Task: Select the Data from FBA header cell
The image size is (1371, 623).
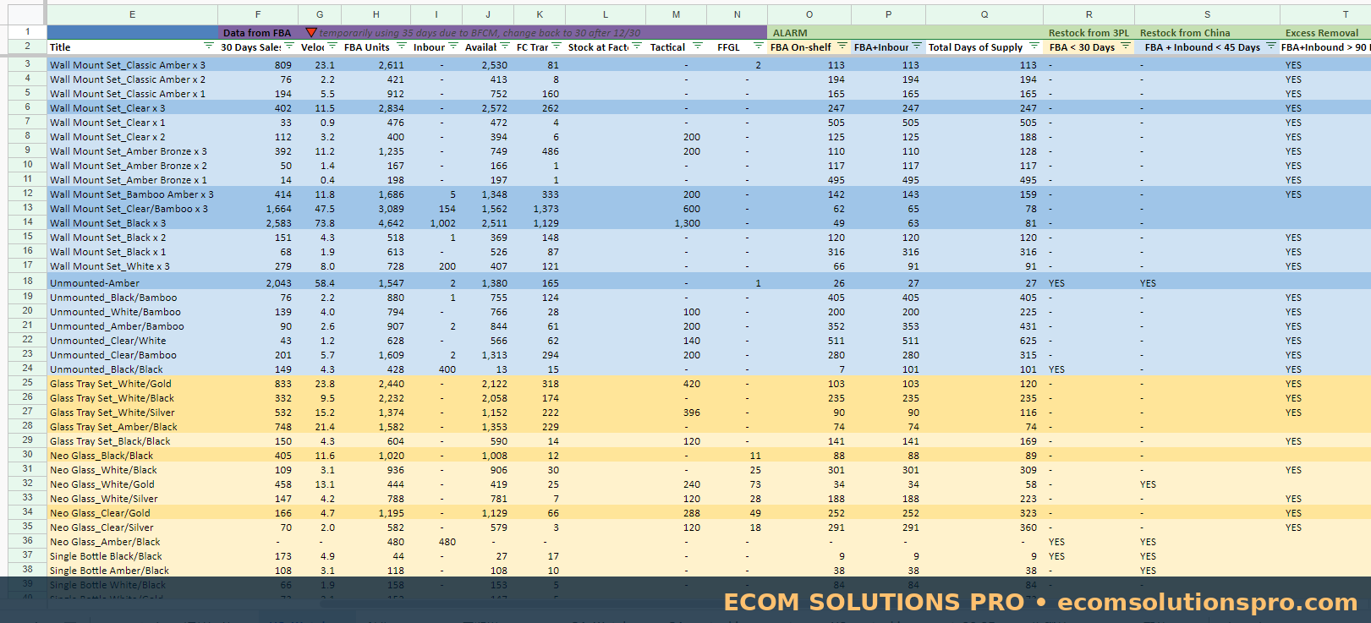Action: tap(257, 32)
